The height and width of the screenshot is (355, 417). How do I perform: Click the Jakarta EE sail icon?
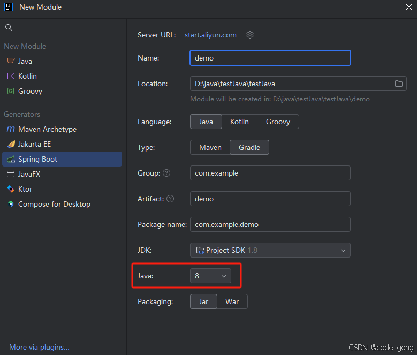coord(11,144)
